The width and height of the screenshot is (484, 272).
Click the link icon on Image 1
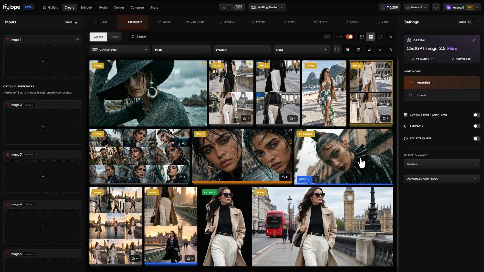coord(77,40)
